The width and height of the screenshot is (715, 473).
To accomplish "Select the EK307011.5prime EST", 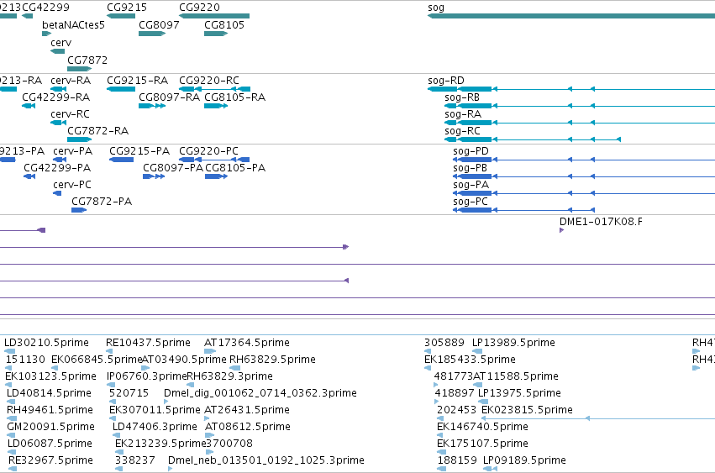I will click(x=113, y=418).
